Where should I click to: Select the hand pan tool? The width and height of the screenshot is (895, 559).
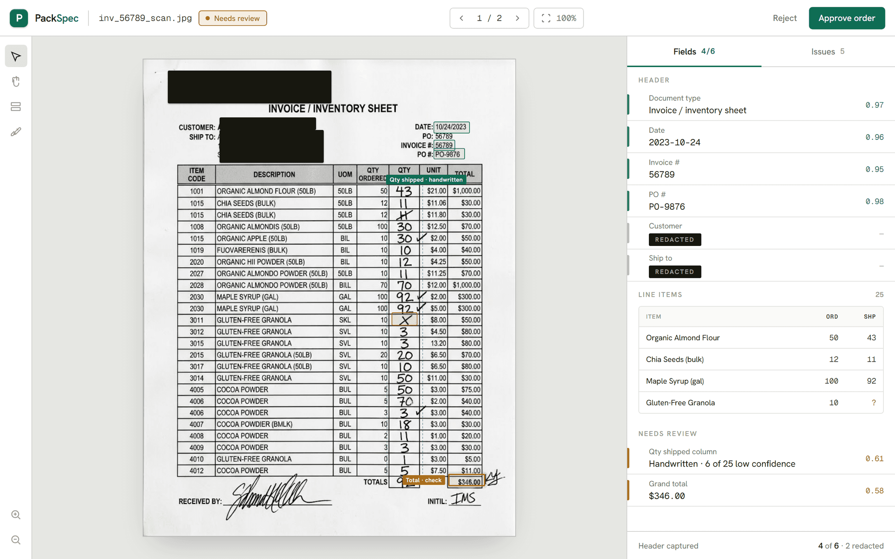tap(16, 81)
